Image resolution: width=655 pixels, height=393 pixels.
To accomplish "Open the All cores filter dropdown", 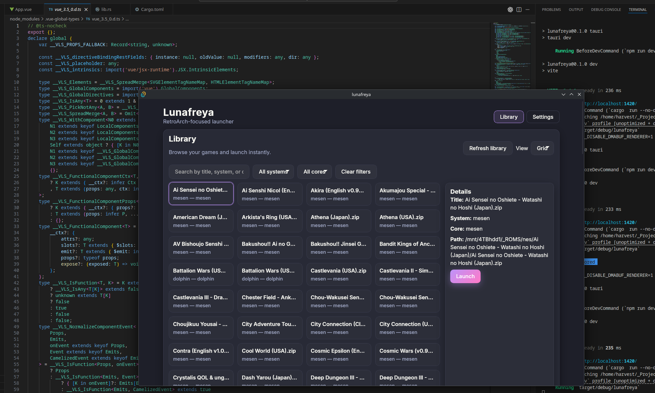I will pos(315,172).
